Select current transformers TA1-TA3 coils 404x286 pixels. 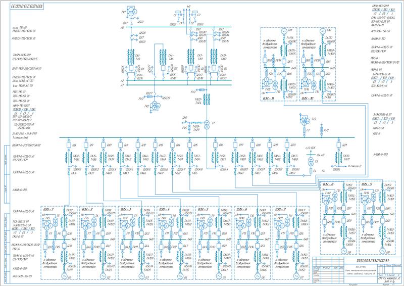[131, 57]
